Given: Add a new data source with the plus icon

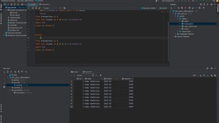Looking at the screenshot, I should click(171, 8).
